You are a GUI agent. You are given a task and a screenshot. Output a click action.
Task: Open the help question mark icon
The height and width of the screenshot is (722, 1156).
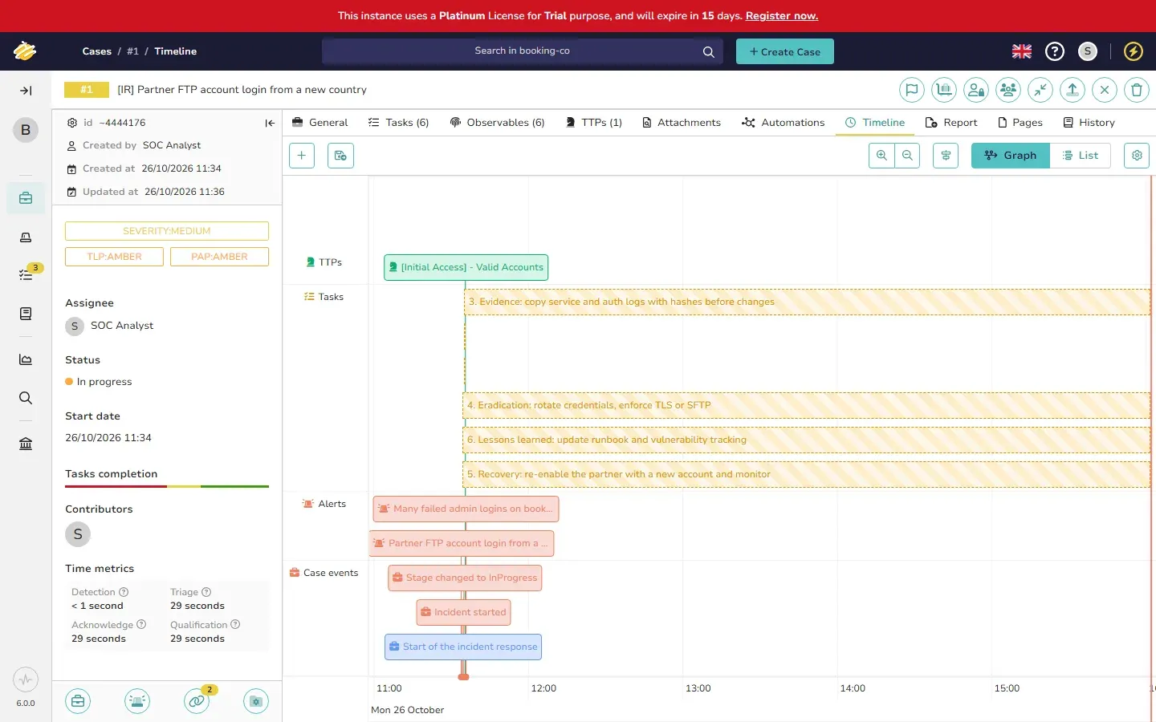[x=1055, y=51]
